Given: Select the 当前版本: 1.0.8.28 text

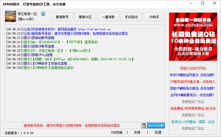Looking at the screenshot, I should (x=19, y=133).
